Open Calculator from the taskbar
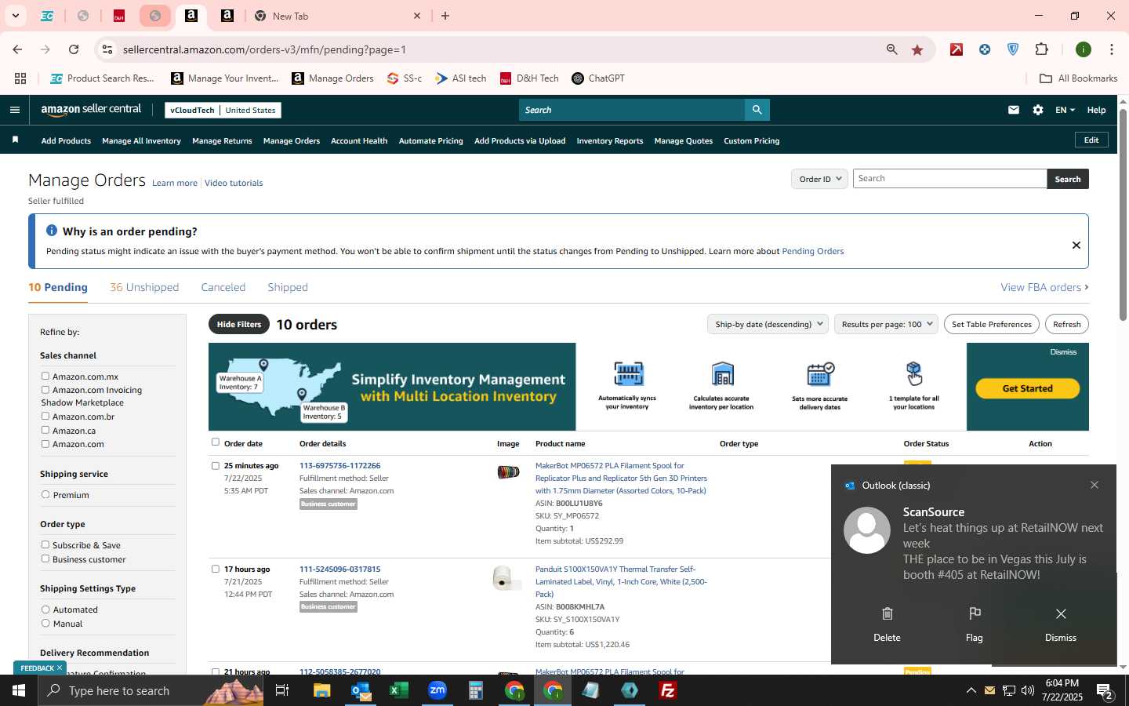 tap(475, 691)
